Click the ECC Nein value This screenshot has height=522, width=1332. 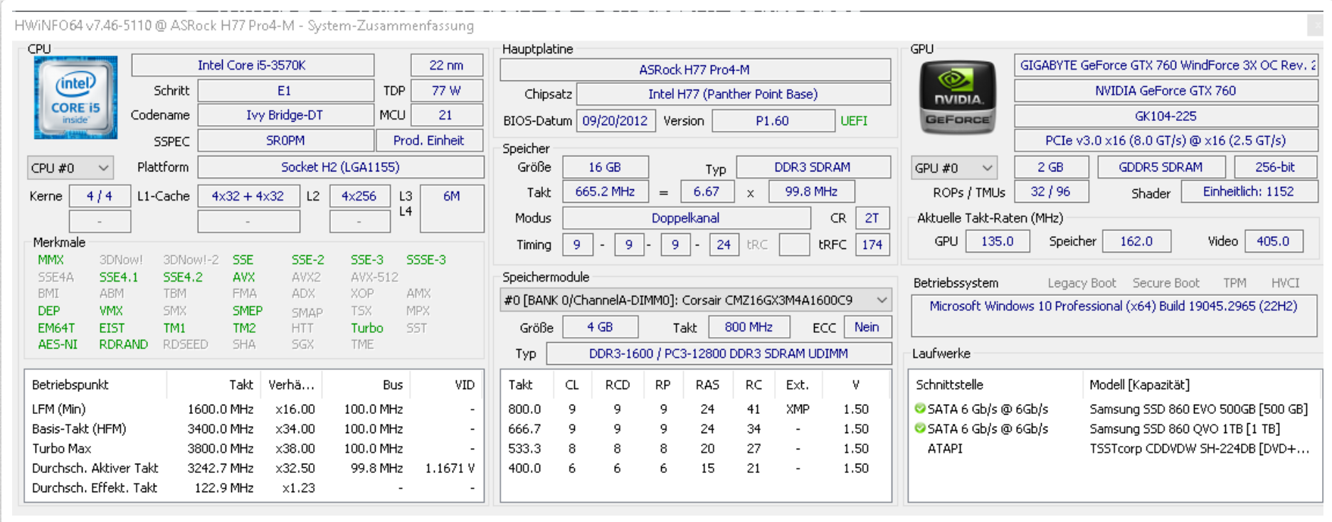point(867,327)
